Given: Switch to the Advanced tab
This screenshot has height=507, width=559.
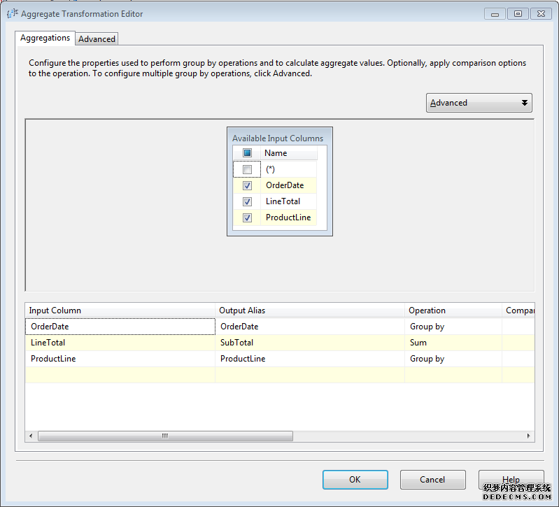Looking at the screenshot, I should (x=97, y=39).
